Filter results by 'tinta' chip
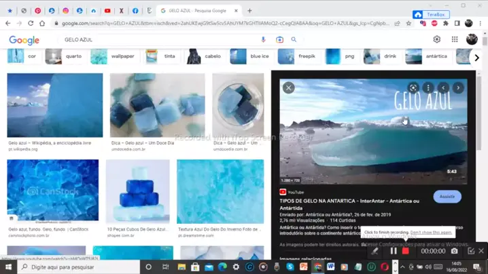 (x=162, y=56)
